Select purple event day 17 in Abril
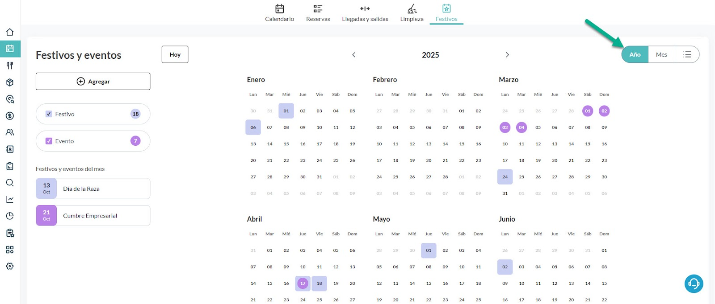Image resolution: width=715 pixels, height=304 pixels. tap(303, 283)
